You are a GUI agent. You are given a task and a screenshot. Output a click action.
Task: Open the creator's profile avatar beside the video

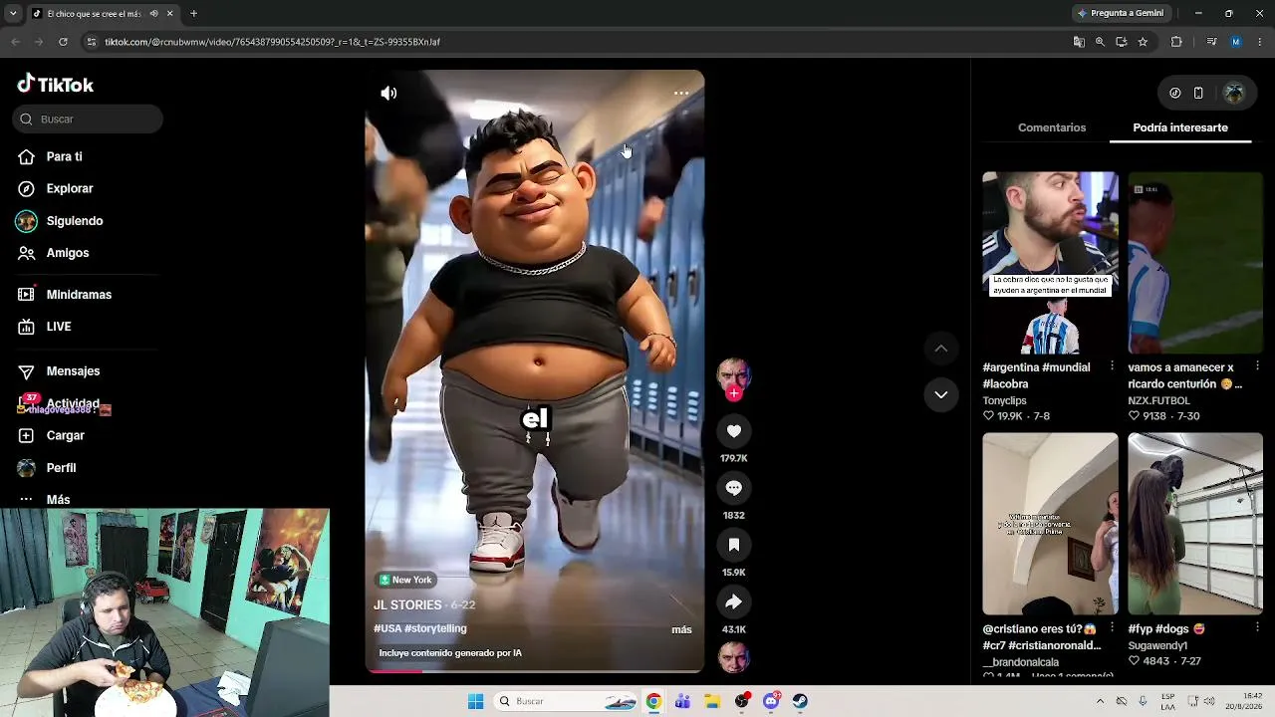734,373
